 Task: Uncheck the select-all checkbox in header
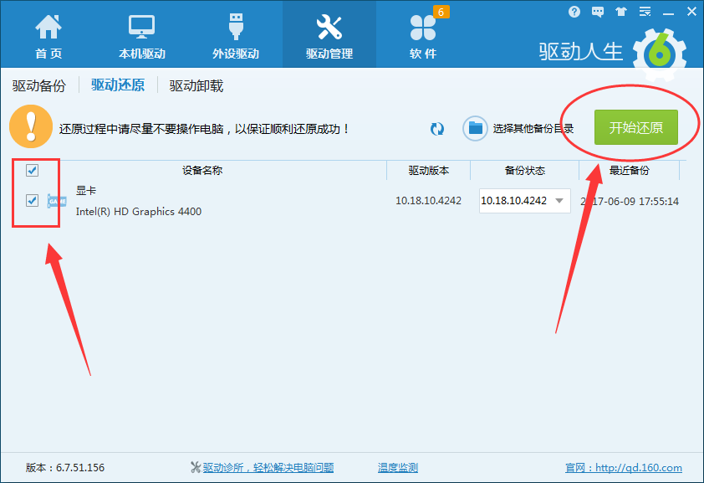click(x=32, y=171)
